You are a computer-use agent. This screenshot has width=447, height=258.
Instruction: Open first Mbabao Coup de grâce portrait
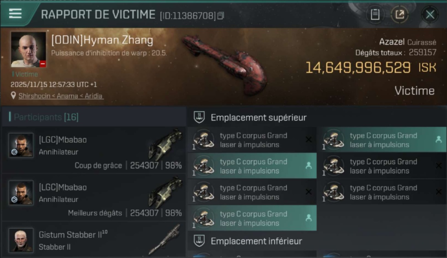(21, 145)
